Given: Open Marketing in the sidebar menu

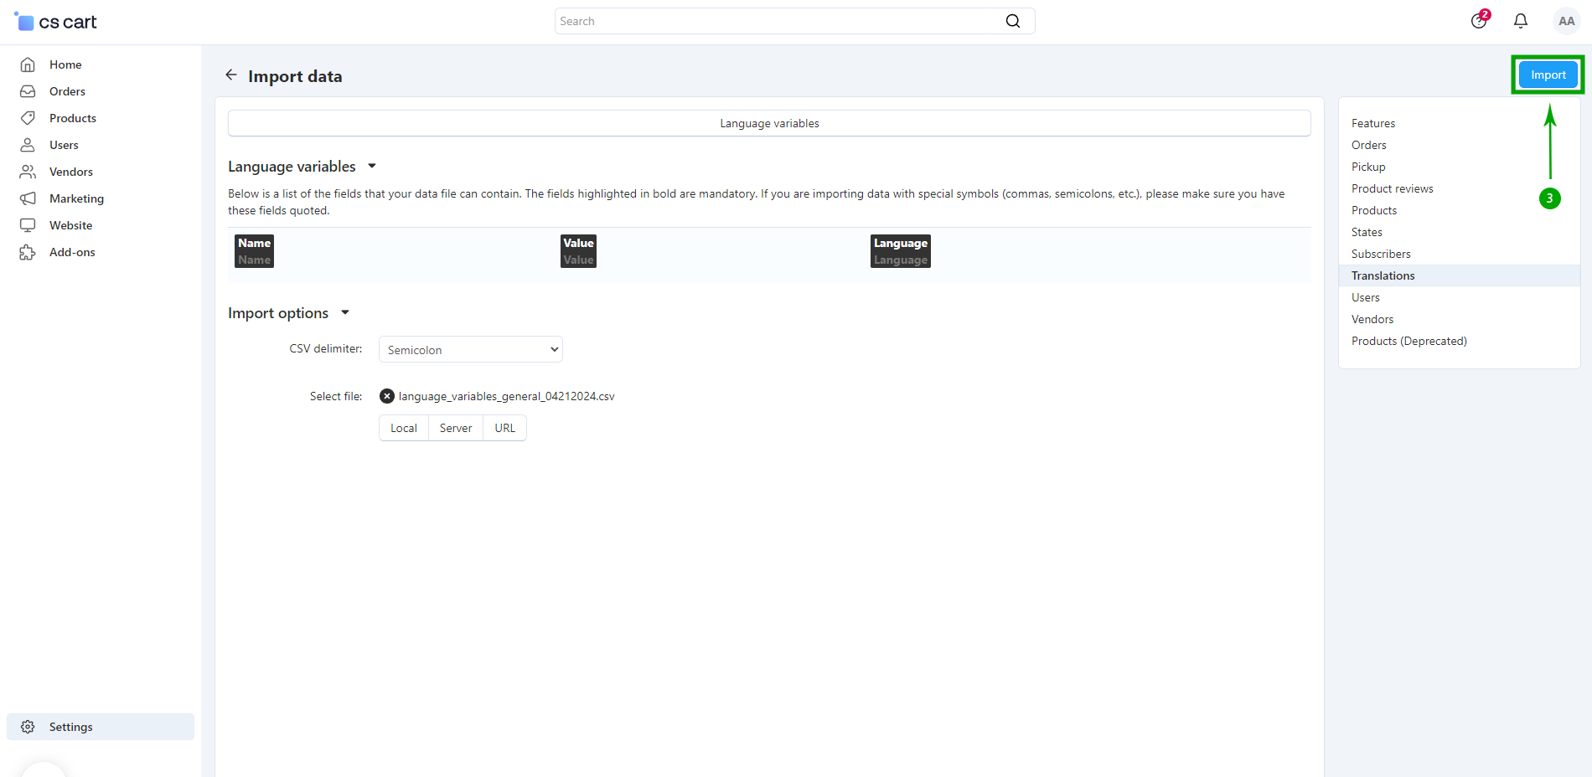Looking at the screenshot, I should tap(76, 198).
